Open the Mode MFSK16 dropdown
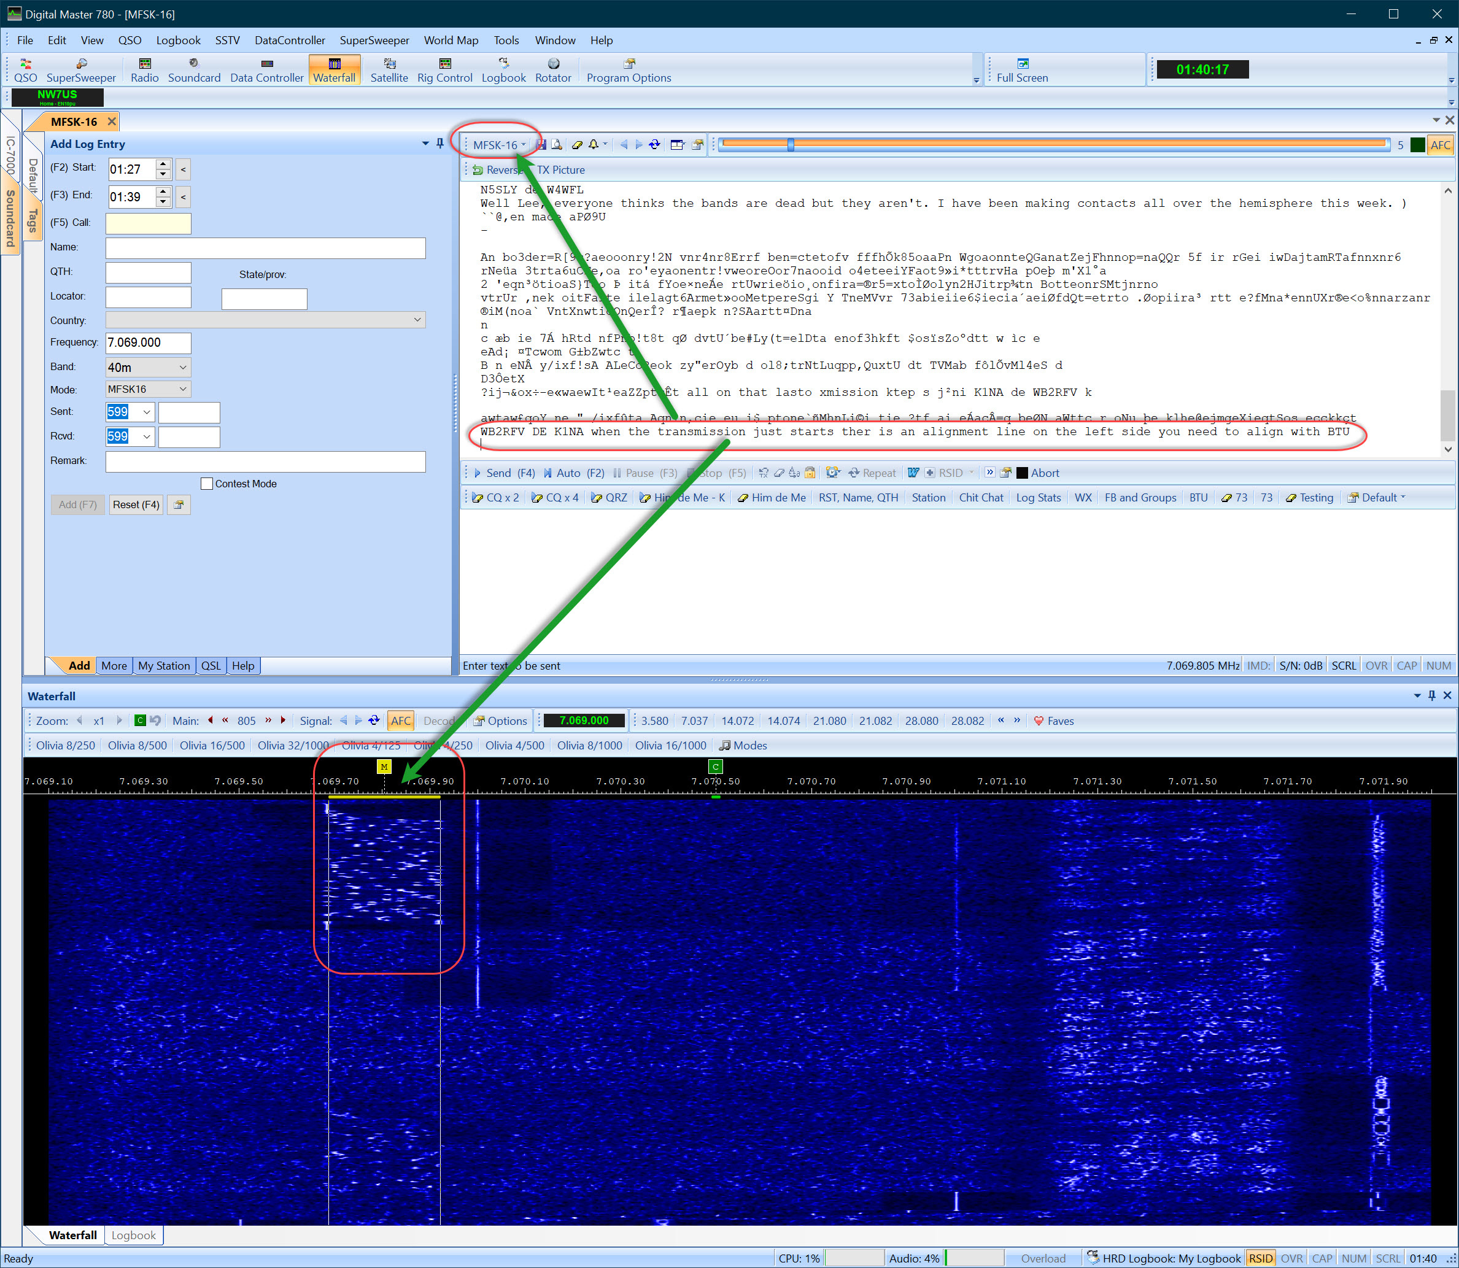Screen dimensions: 1459x1268 coord(182,389)
